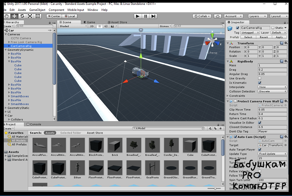Viewport: 292px width, 196px height.
Task: Open scene effects image icon
Action: tap(112, 26)
